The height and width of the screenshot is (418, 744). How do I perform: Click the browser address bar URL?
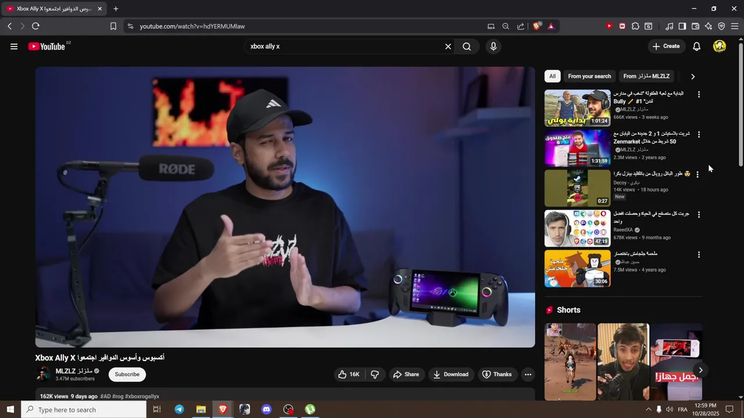(192, 26)
